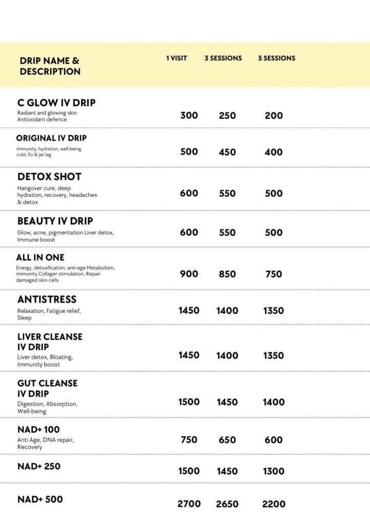Click the 3 SESSIONS column header

click(x=223, y=58)
